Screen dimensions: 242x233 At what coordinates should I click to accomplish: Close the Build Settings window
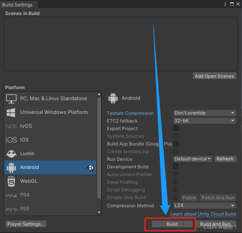pos(238,4)
